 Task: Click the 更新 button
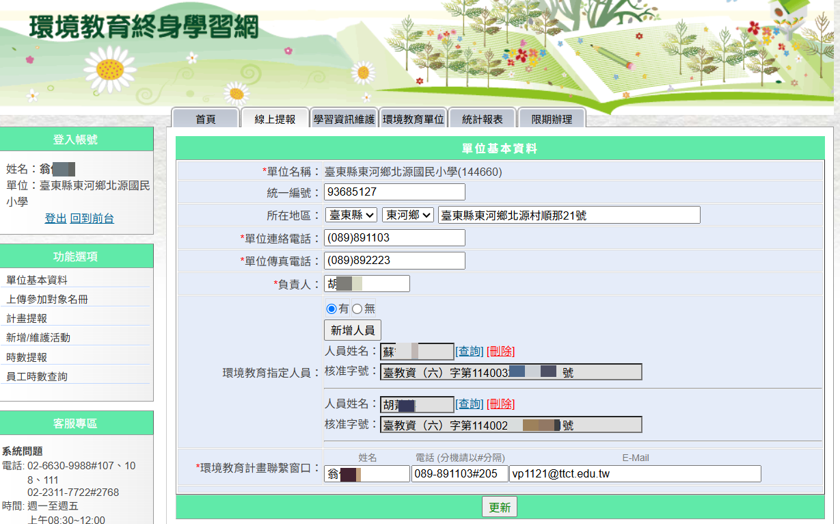[500, 507]
